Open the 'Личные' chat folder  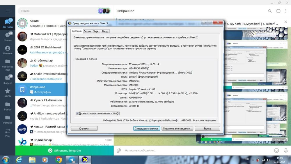[x=8, y=50]
